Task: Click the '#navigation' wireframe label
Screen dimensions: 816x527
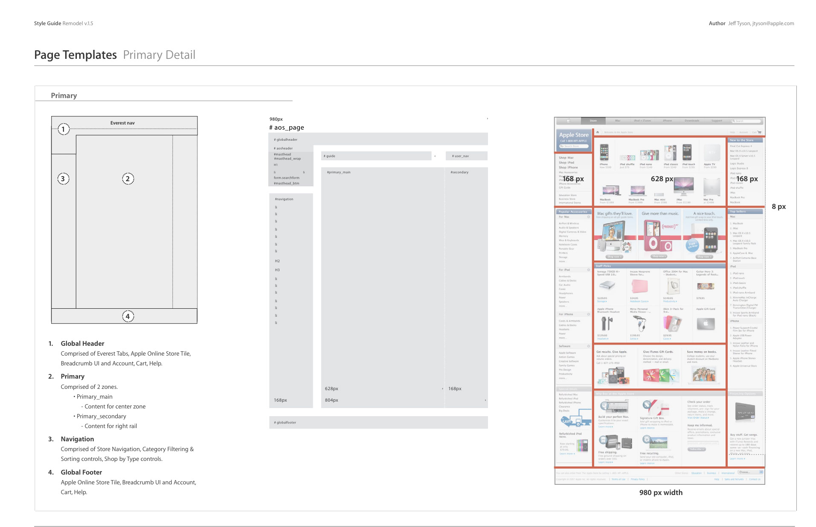Action: coord(284,199)
